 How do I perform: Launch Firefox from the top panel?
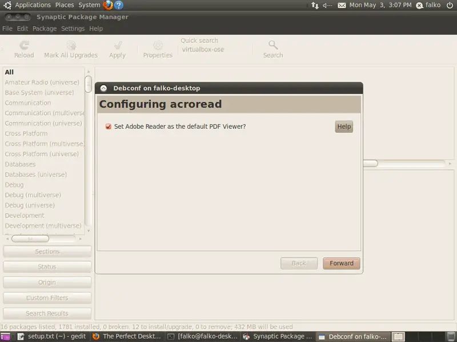[x=108, y=5]
